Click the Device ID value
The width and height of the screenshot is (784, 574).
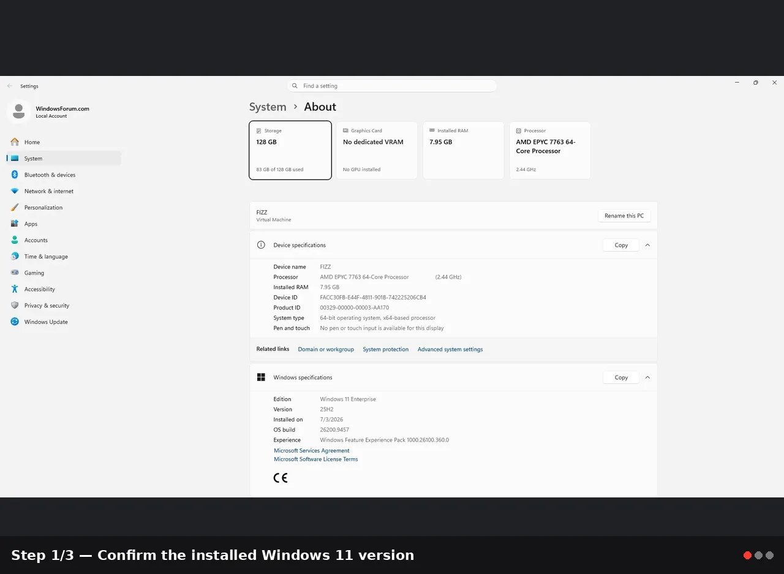[x=373, y=298]
